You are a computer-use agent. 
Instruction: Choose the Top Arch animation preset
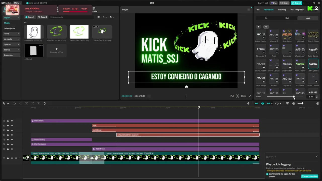(287, 79)
